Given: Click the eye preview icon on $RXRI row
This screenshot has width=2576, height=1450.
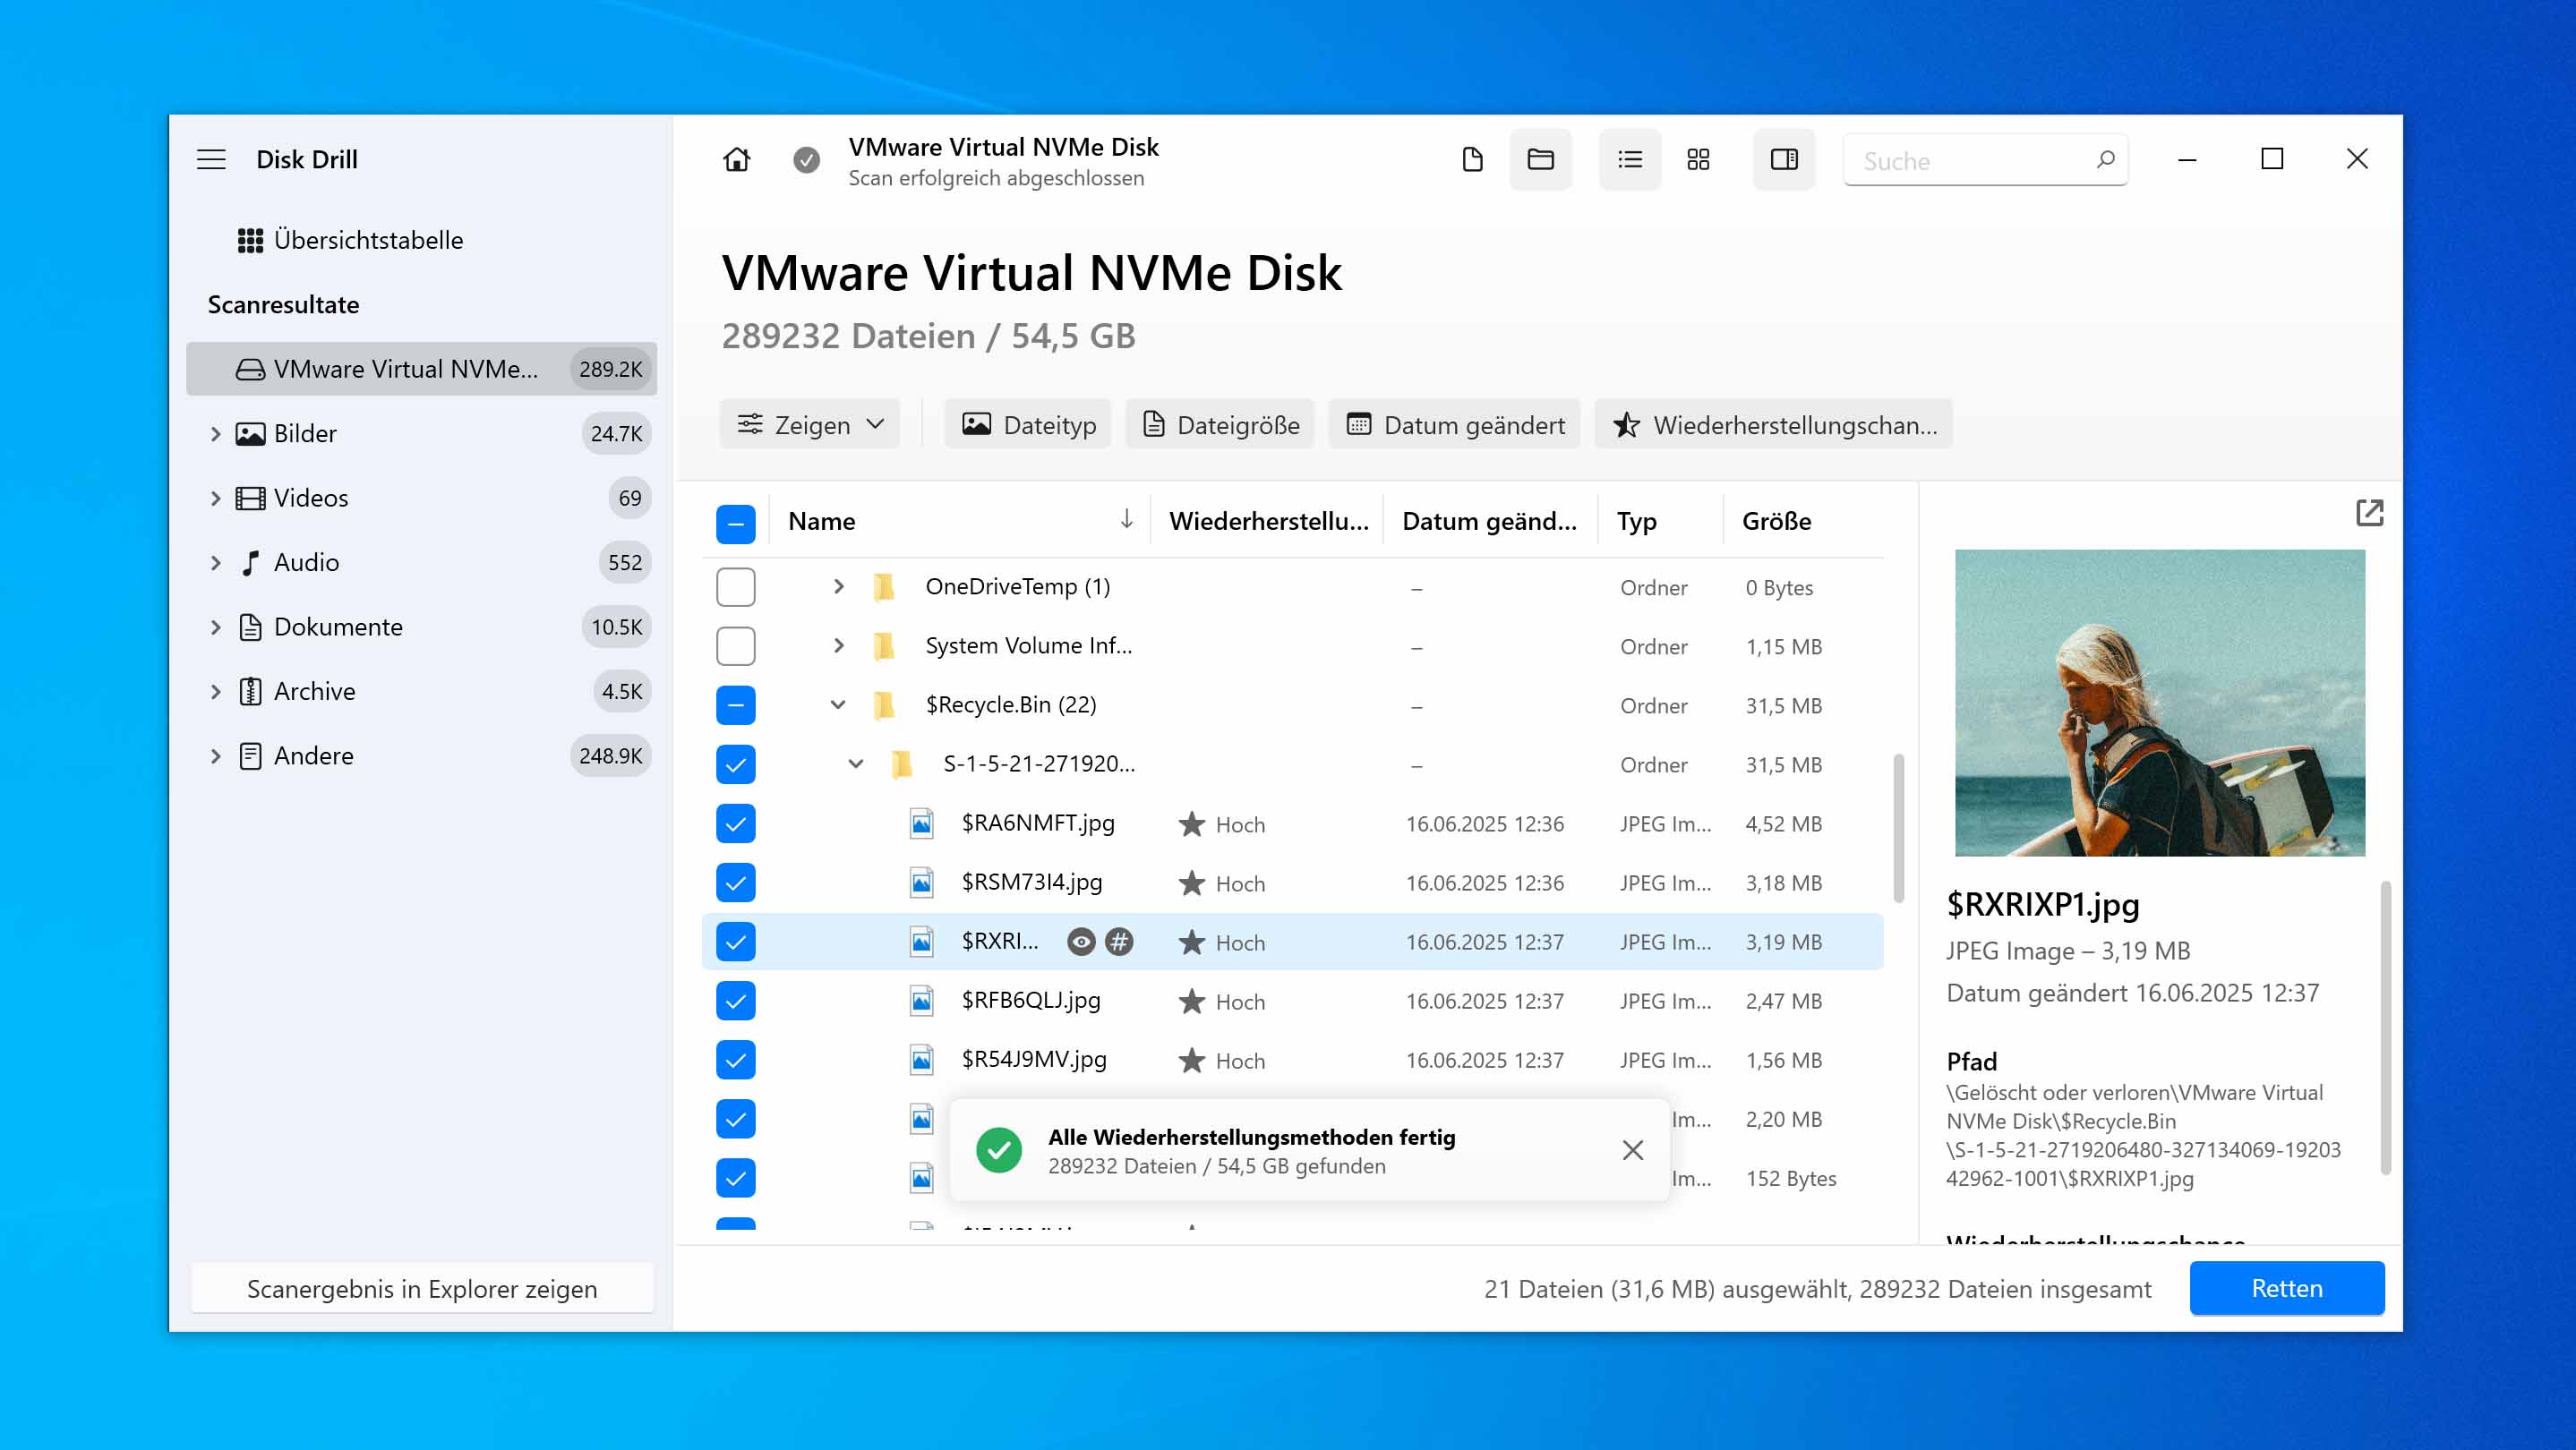Looking at the screenshot, I should 1081,942.
